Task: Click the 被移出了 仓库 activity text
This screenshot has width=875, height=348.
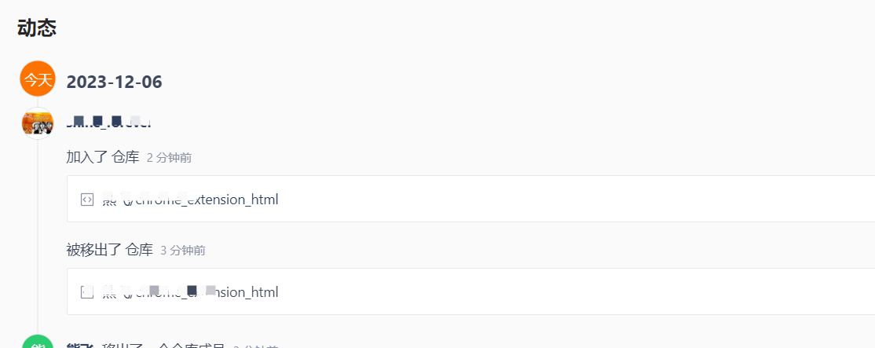Action: [109, 250]
